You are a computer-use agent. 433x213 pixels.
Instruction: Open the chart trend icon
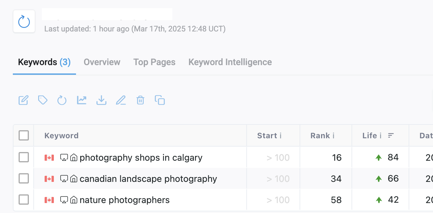pyautogui.click(x=82, y=100)
